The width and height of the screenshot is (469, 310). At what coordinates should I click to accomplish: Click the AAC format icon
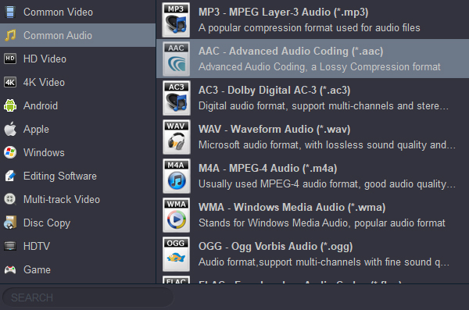pyautogui.click(x=176, y=59)
